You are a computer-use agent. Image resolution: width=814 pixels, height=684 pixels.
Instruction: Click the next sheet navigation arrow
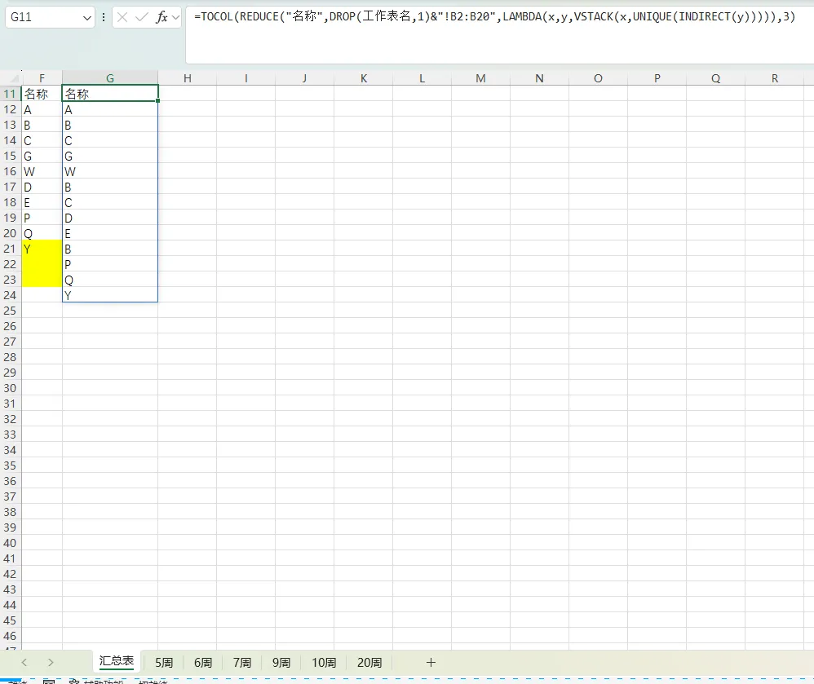point(51,662)
